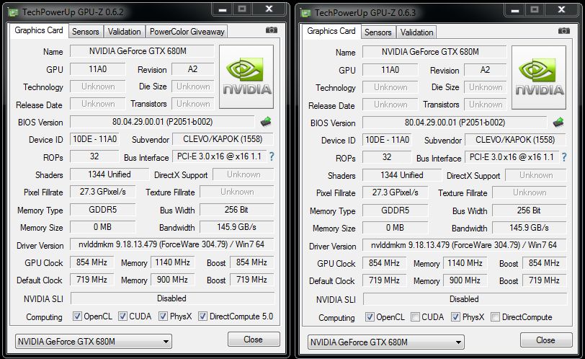Click the bus interface question mark in GPU-Z 0.6.3
This screenshot has width=585, height=359.
[x=564, y=157]
